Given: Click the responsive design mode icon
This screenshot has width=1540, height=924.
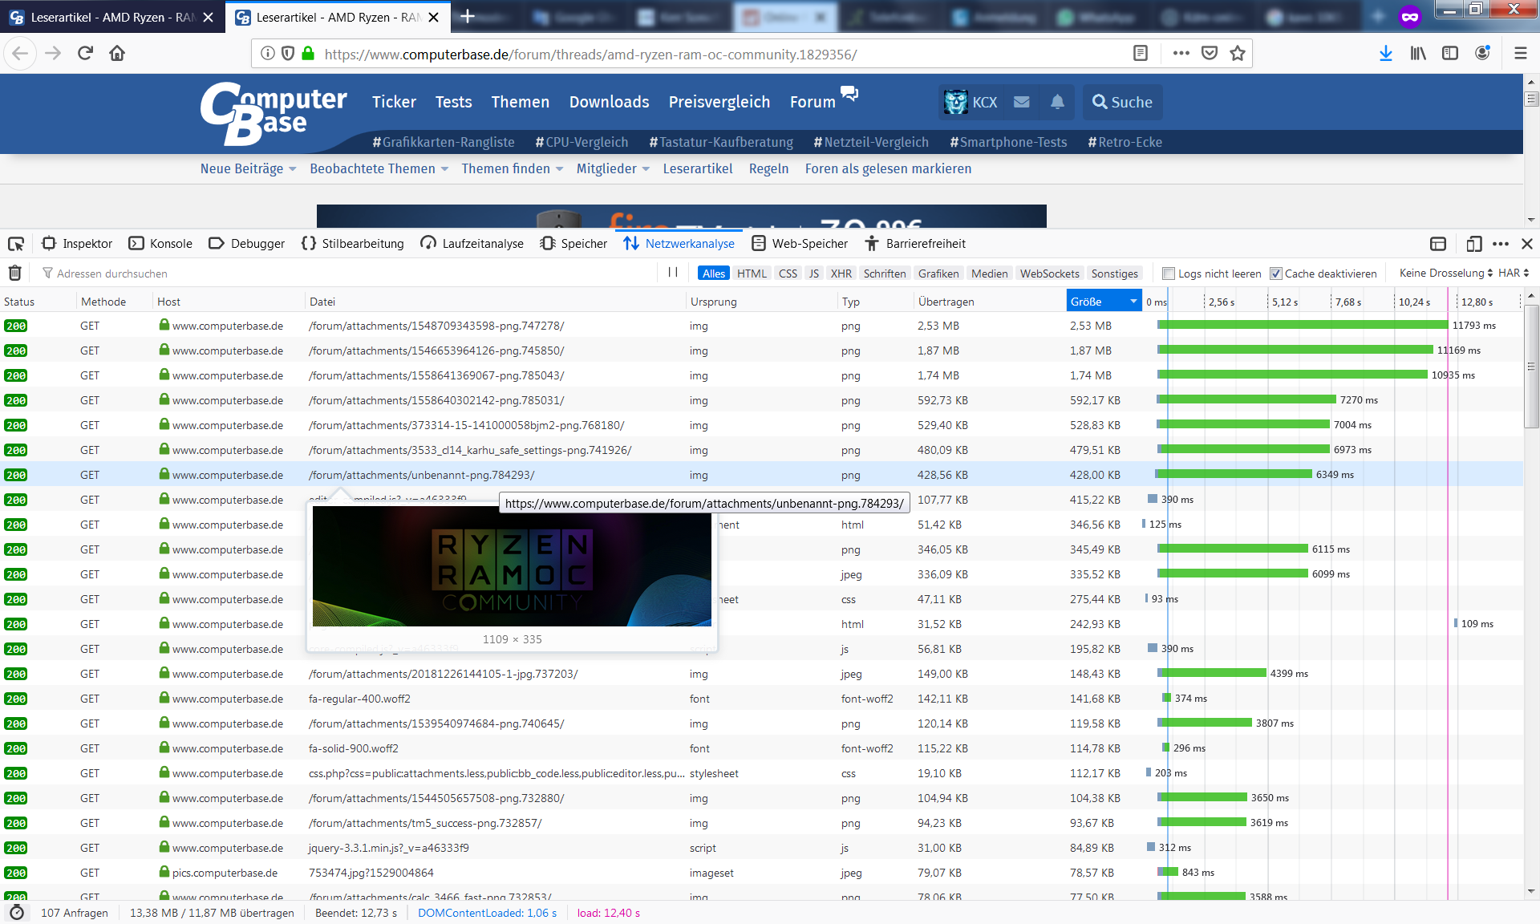Looking at the screenshot, I should pyautogui.click(x=1473, y=244).
